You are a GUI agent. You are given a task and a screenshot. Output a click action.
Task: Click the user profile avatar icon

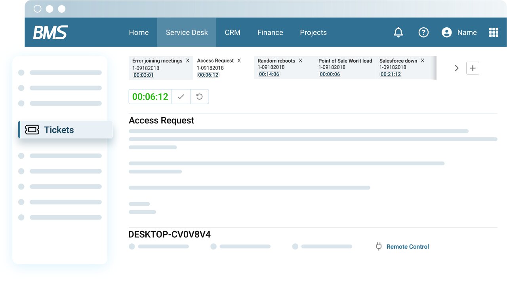447,32
